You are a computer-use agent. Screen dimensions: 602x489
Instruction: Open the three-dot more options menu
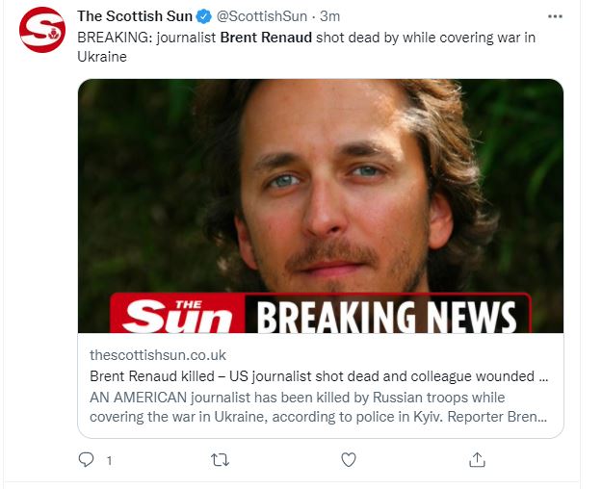coord(555,16)
